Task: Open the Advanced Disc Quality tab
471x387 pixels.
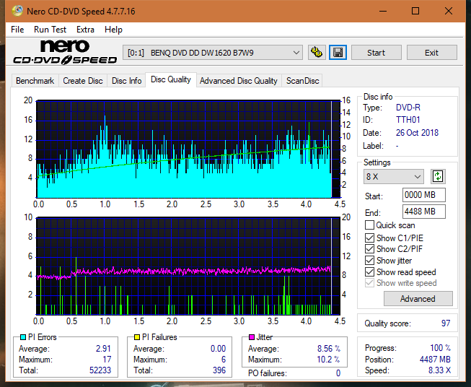Action: pos(239,81)
